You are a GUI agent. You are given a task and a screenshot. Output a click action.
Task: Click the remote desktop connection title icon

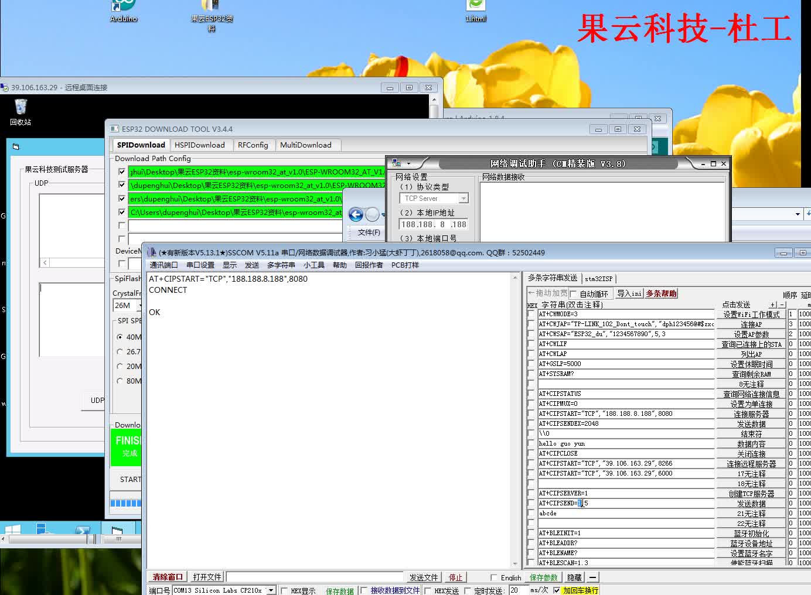(5, 88)
